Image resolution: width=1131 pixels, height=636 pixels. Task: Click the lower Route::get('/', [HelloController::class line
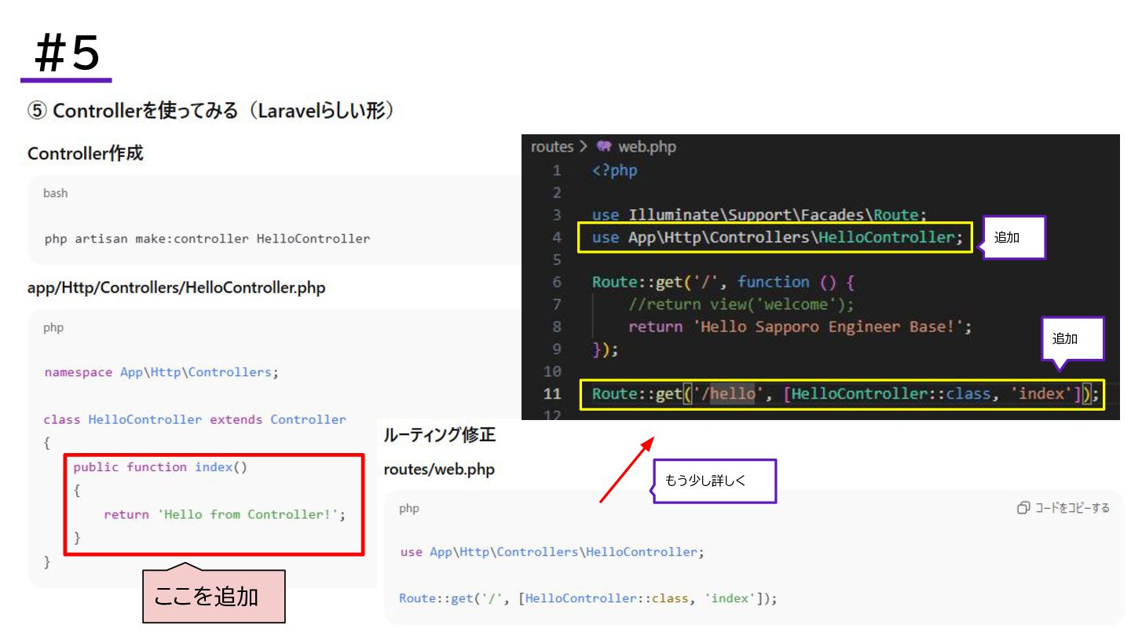(588, 598)
